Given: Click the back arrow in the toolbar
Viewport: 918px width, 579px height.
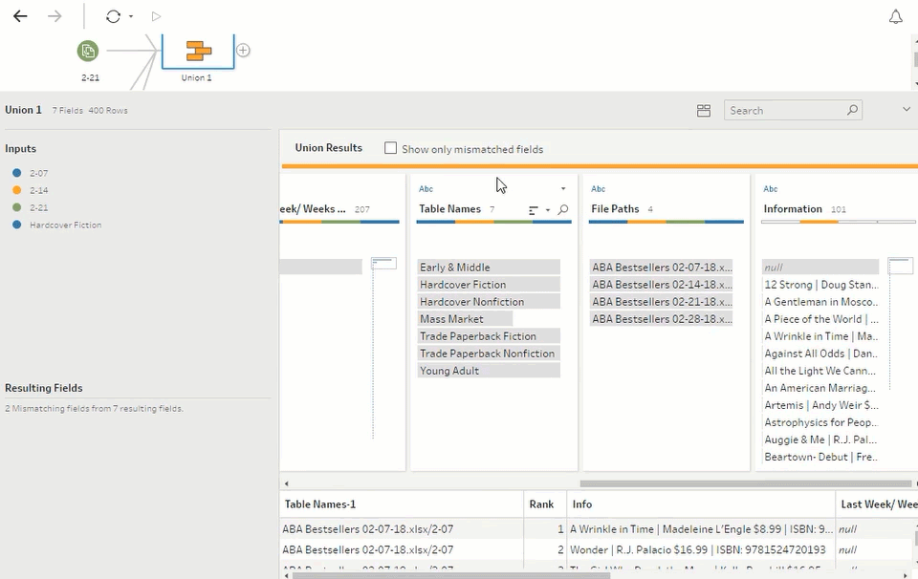Looking at the screenshot, I should coord(20,16).
